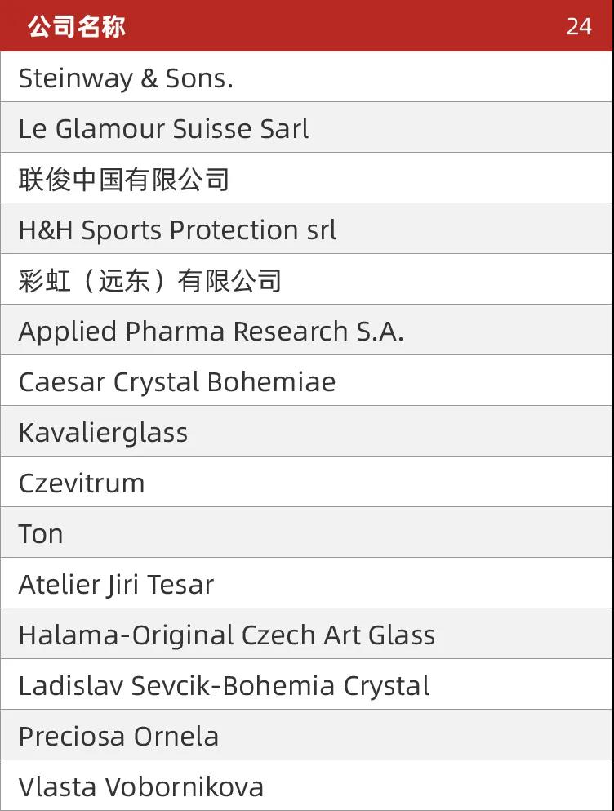Choose the Preciosa Ornela row

pyautogui.click(x=307, y=736)
